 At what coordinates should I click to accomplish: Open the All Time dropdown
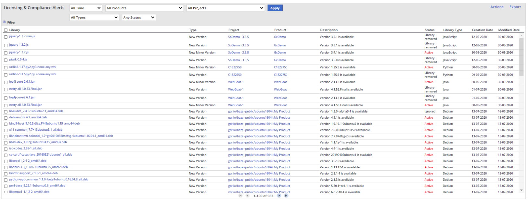coord(86,8)
